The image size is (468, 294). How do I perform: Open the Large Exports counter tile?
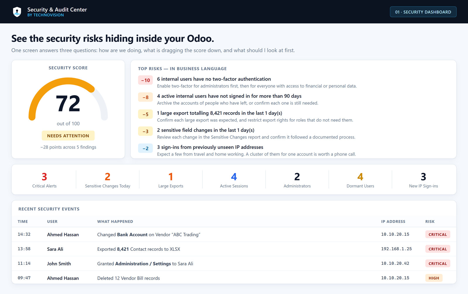(x=171, y=179)
